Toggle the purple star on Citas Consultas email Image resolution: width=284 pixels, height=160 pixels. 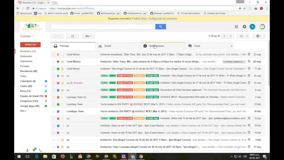click(58, 147)
